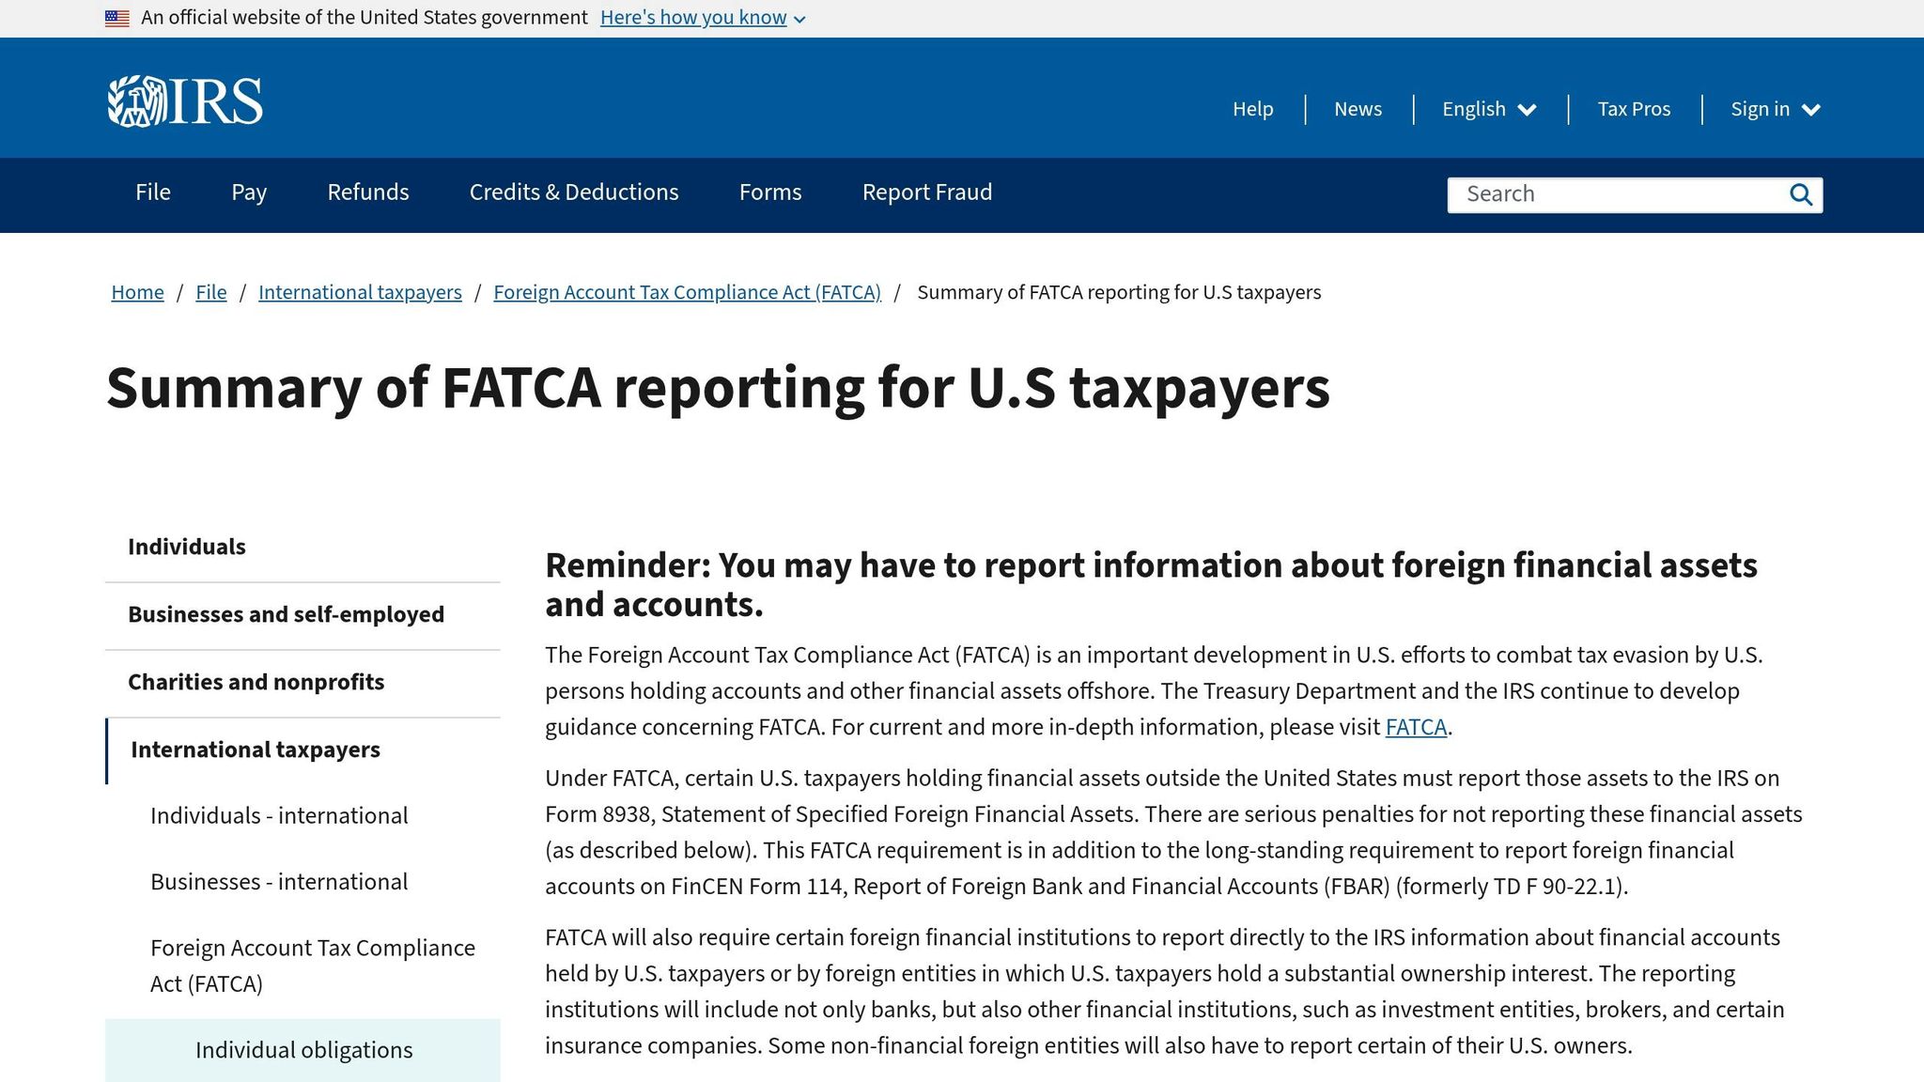Select Businesses and self-employed sidebar item
The height and width of the screenshot is (1082, 1924).
pyautogui.click(x=303, y=615)
